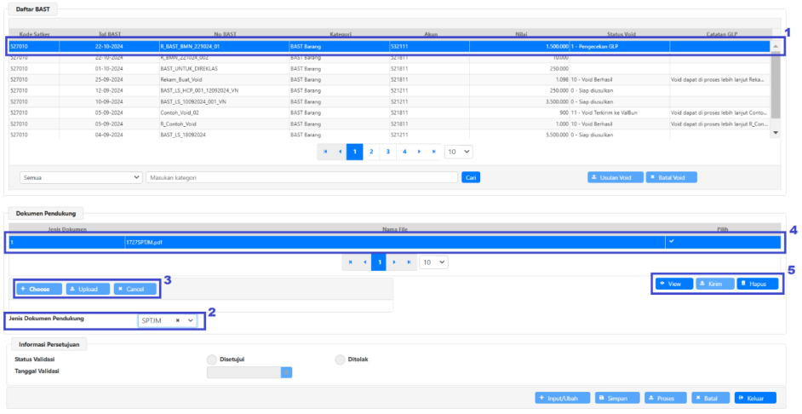Screen dimensions: 802x414
Task: Click the Masukan kategori search field
Action: pos(302,177)
